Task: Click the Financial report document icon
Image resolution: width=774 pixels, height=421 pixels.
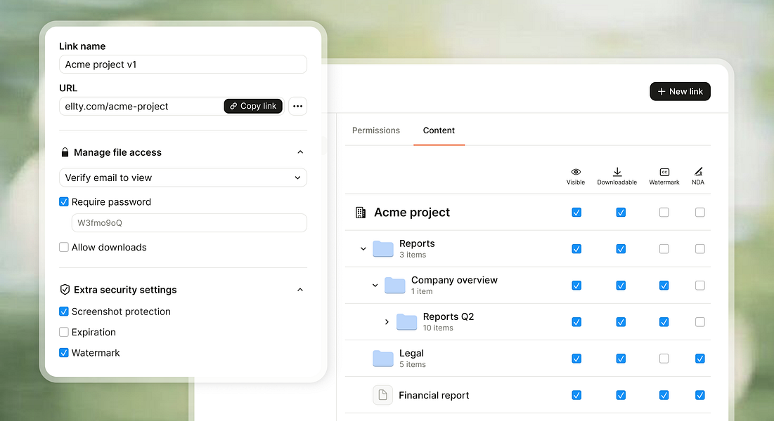Action: 382,395
